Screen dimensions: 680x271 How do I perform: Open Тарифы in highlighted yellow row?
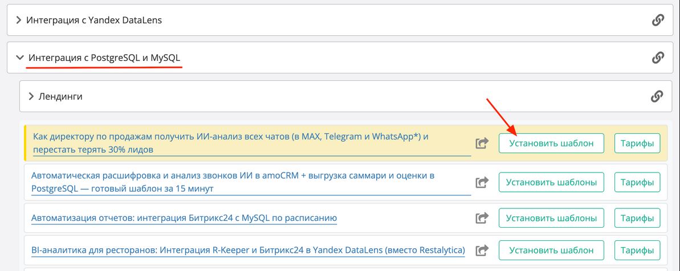[637, 143]
